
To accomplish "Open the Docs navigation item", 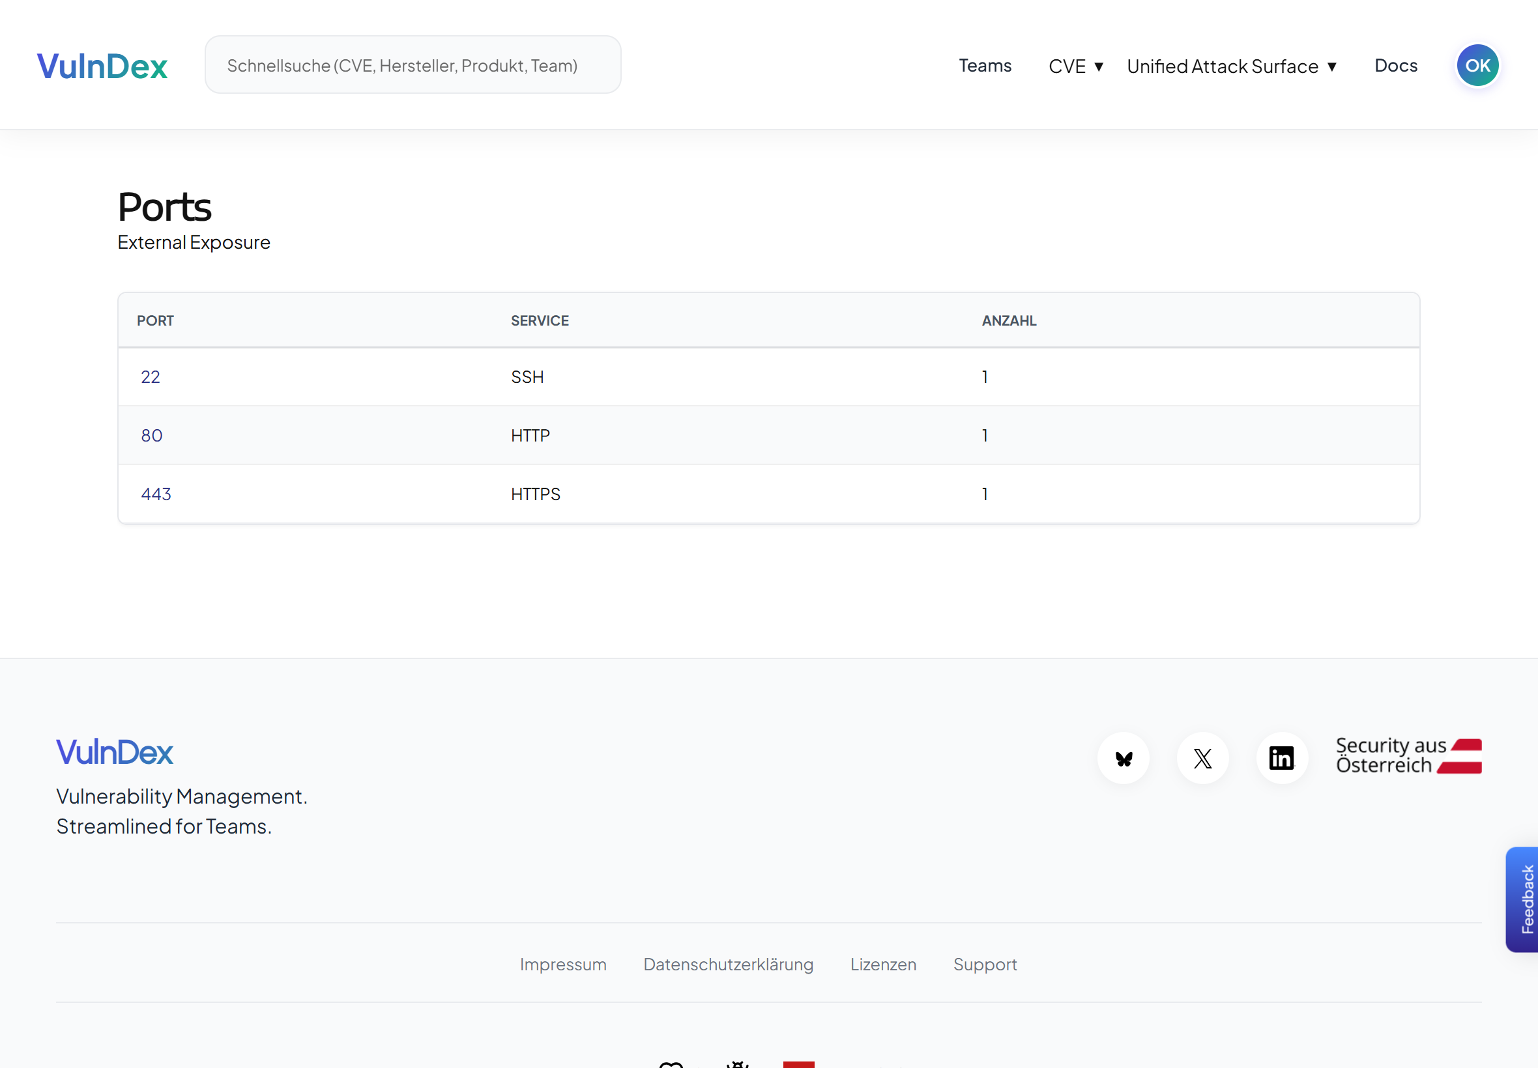I will (x=1395, y=66).
